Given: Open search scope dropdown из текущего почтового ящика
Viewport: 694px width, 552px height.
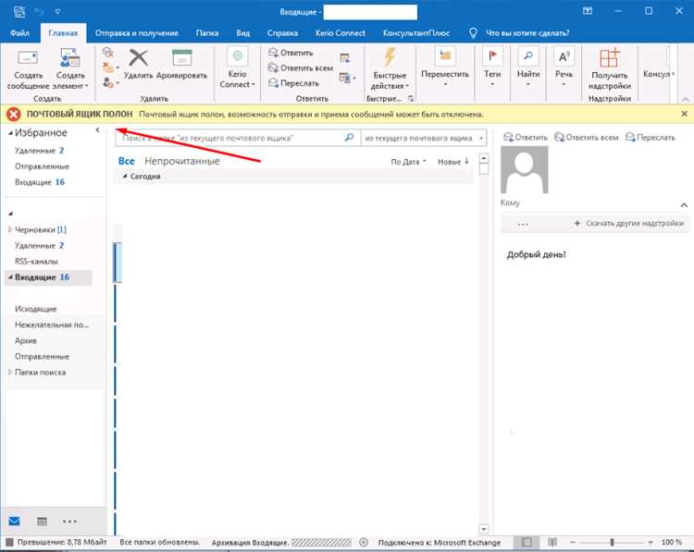Looking at the screenshot, I should pos(424,138).
